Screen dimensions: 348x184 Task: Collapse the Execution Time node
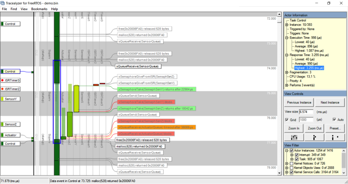(287, 38)
